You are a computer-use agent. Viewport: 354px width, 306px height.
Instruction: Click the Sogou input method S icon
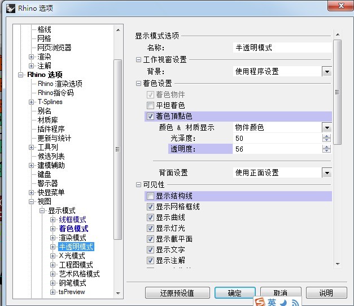260,302
